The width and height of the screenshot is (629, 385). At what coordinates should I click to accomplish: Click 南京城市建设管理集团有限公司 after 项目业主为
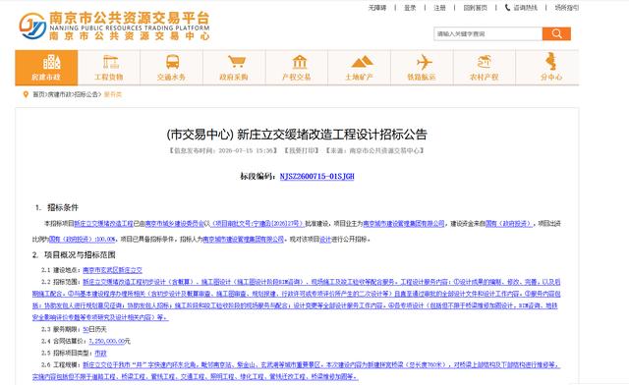pos(404,223)
